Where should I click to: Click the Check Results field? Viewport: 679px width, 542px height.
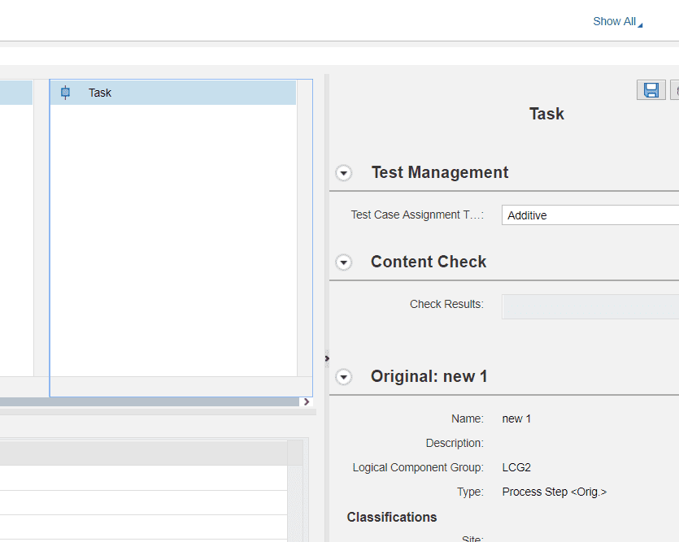click(590, 306)
